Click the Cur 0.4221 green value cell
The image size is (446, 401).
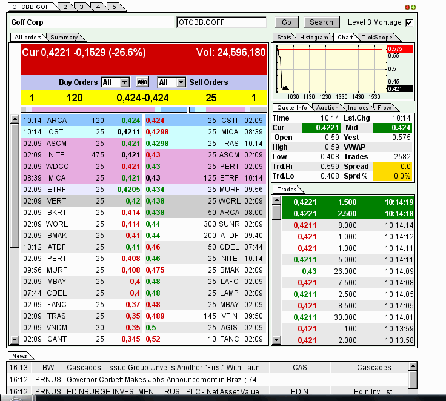[x=321, y=128]
